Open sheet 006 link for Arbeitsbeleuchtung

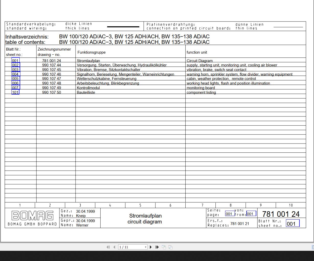16,83
